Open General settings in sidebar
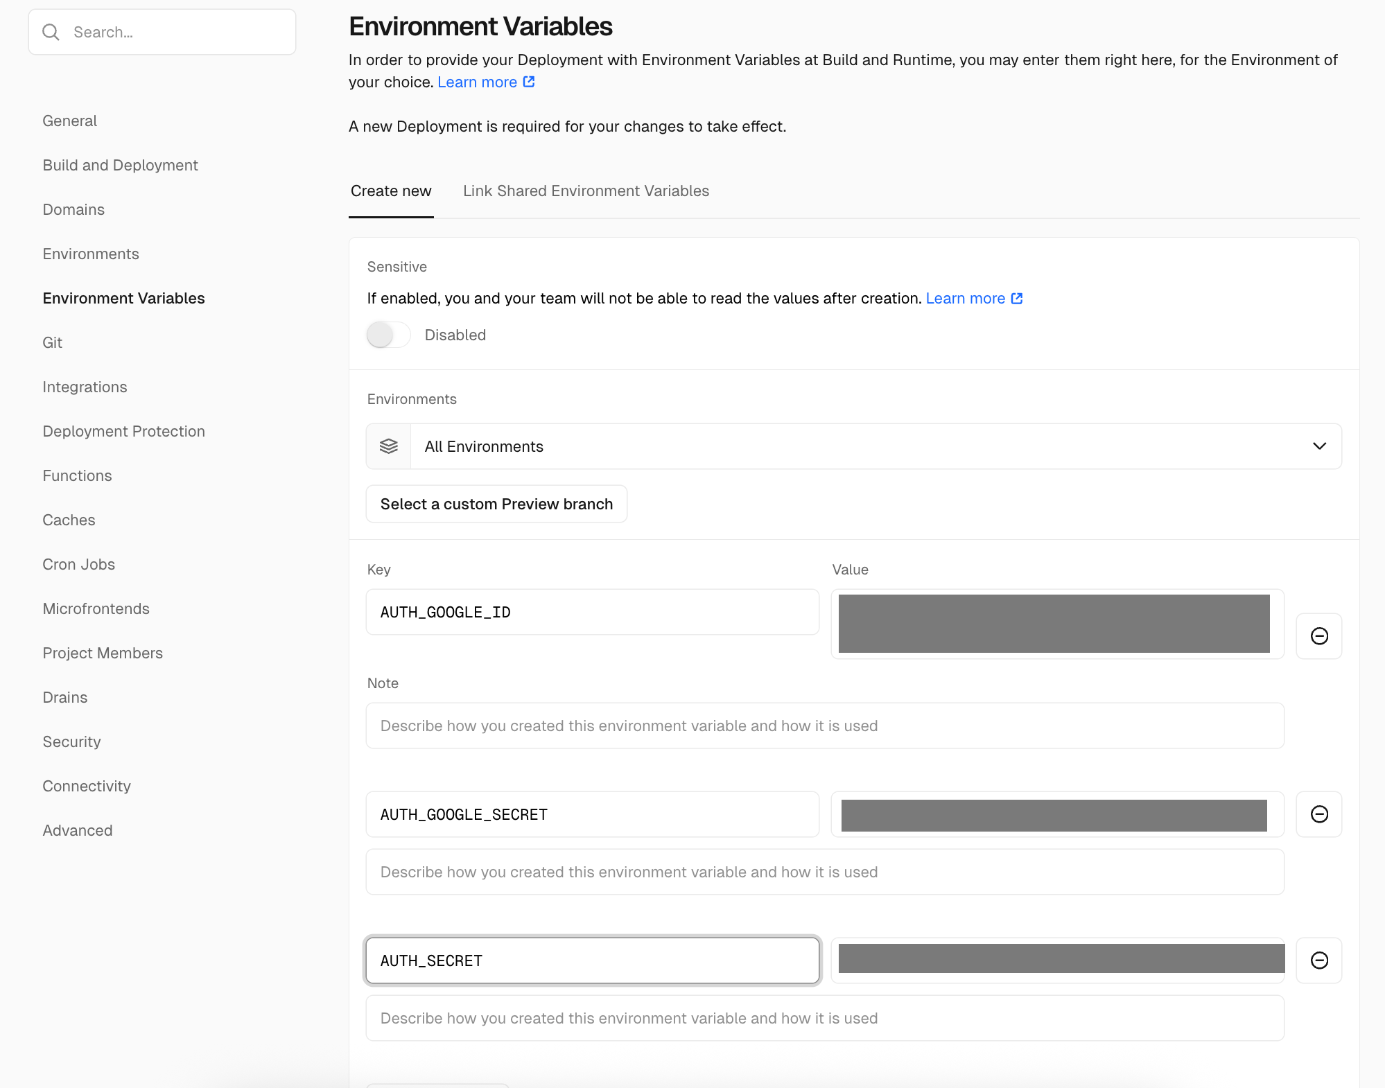The height and width of the screenshot is (1088, 1385). (70, 121)
